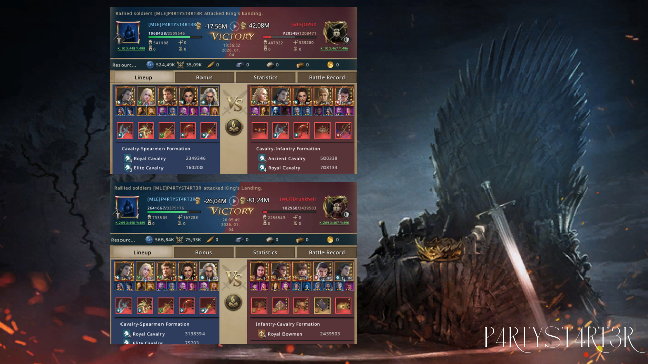
Task: Open Battle Record tab in the OPUX report
Action: (x=327, y=77)
